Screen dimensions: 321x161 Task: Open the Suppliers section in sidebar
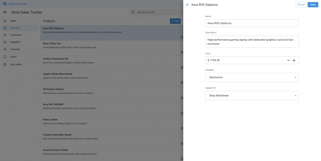[15, 42]
